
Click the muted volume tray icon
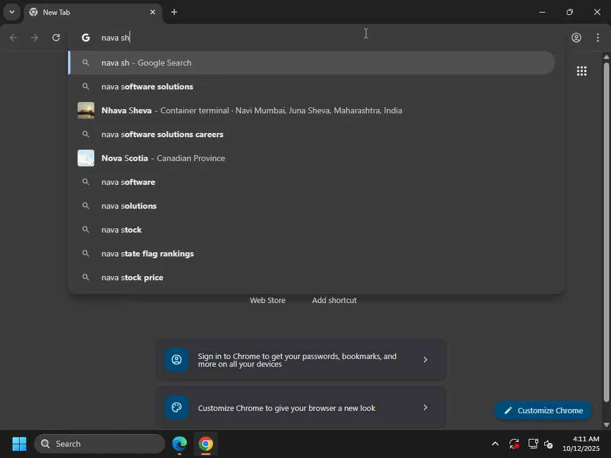tap(549, 444)
